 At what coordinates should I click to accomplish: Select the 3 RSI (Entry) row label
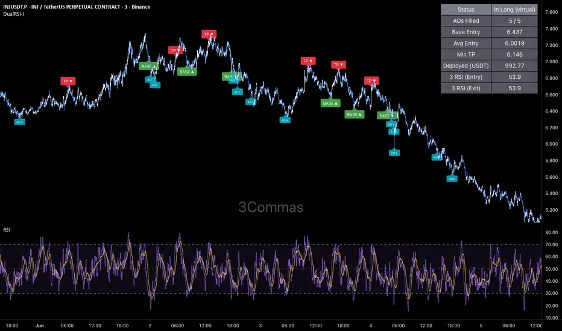[x=466, y=77]
